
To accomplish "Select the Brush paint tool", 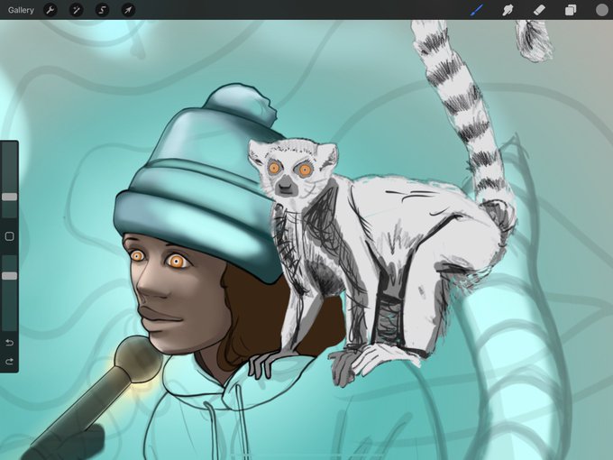I will coord(477,10).
